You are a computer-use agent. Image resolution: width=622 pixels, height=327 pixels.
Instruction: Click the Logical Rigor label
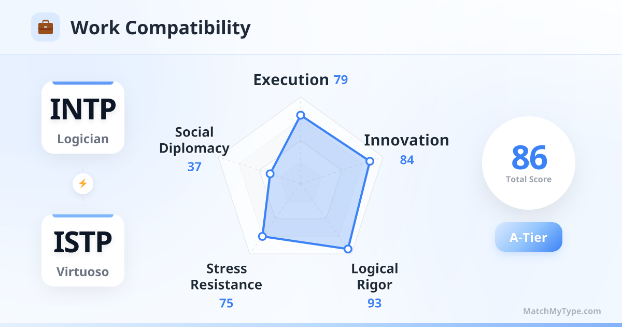point(374,276)
